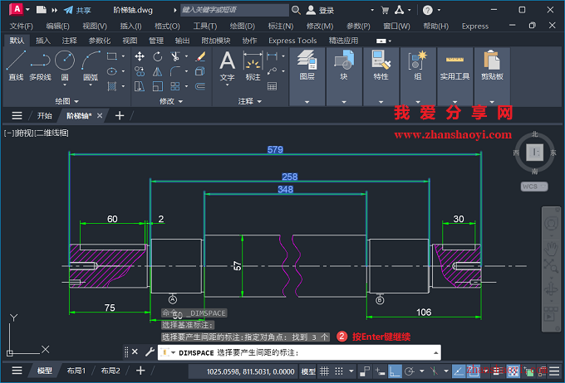
Task: Click the Erase tool icon
Action: click(200, 56)
